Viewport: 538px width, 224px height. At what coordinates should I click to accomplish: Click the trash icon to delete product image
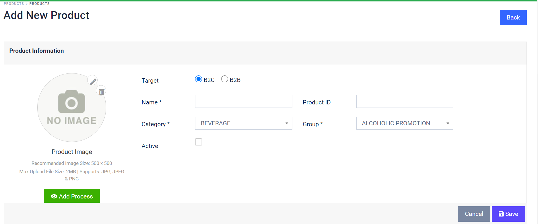pyautogui.click(x=101, y=91)
